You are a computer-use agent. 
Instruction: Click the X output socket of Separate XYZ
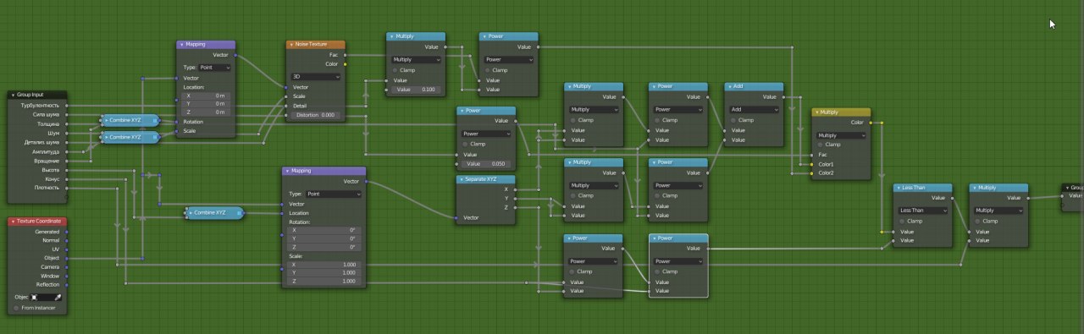pos(516,189)
